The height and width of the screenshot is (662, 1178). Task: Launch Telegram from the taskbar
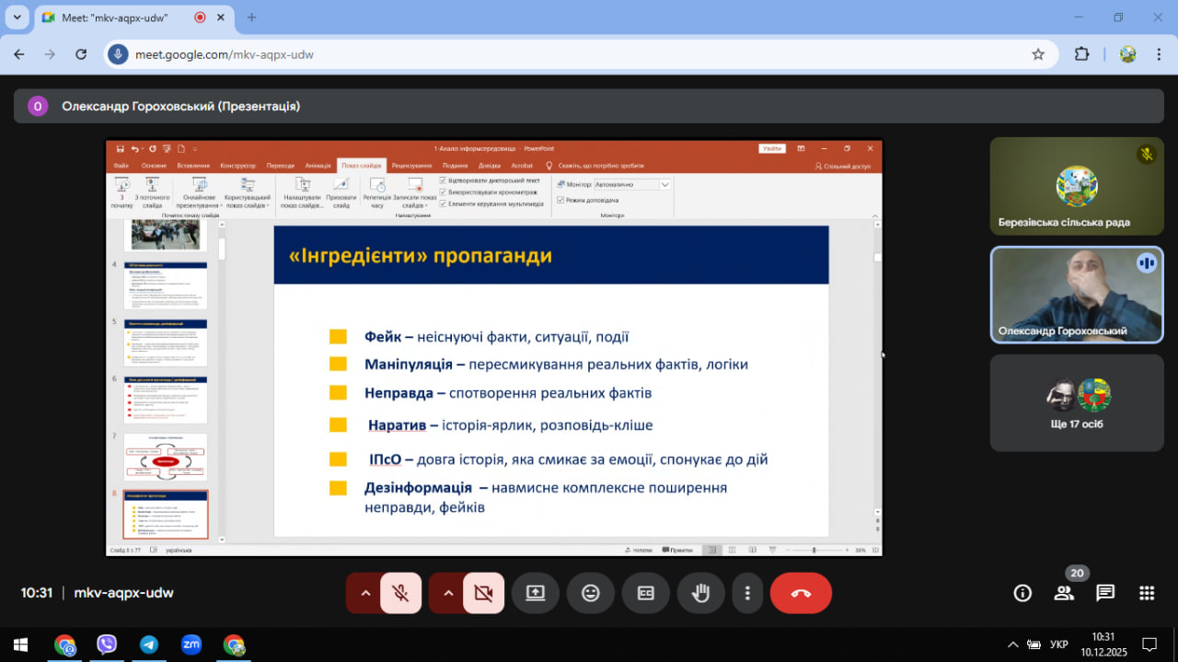tap(148, 645)
